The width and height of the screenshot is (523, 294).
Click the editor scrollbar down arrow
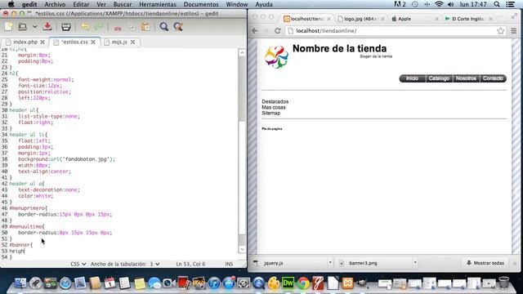[x=242, y=249]
